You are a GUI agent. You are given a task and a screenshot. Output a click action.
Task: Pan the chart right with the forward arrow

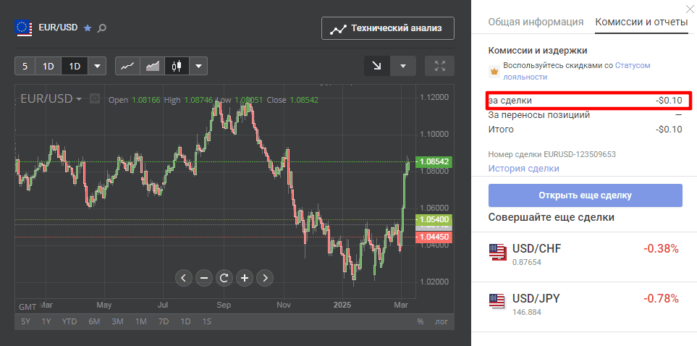point(265,278)
